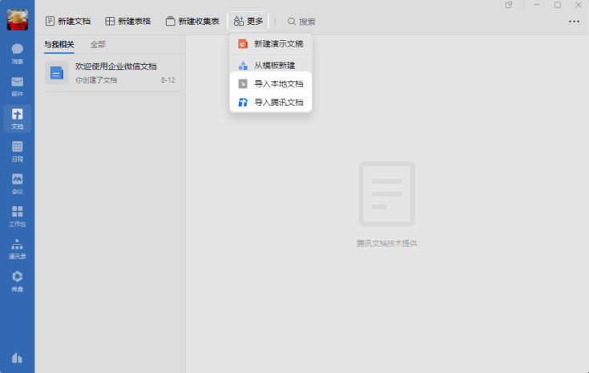Minimize the window
589x373 pixels.
[537, 5]
